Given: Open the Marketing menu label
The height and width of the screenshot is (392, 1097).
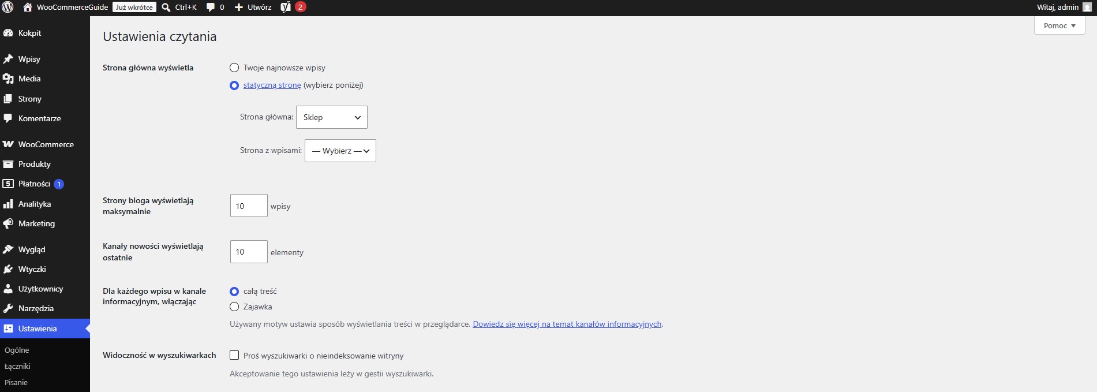Looking at the screenshot, I should tap(37, 223).
